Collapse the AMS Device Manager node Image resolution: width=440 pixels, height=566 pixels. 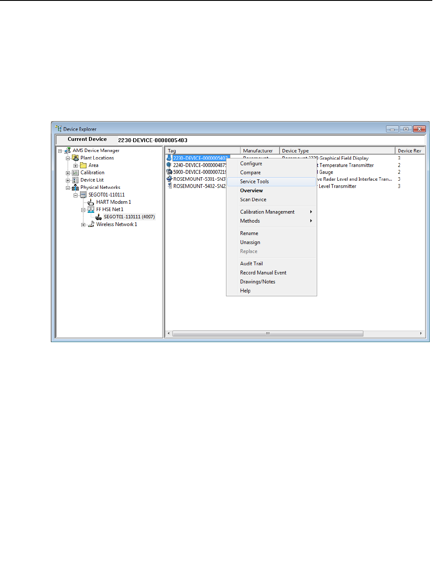[x=60, y=151]
